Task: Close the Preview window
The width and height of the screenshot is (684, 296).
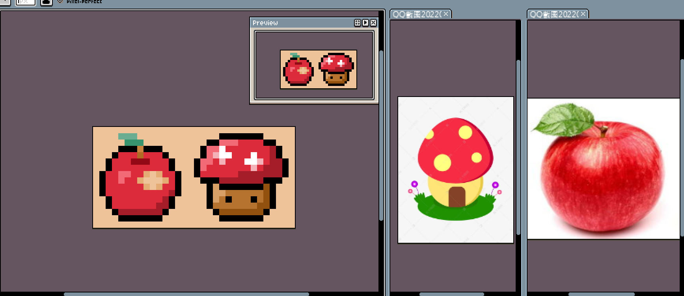Action: tap(373, 23)
